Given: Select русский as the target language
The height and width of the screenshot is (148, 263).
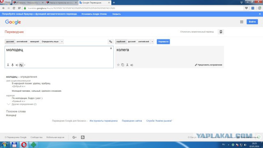Looking at the screenshot, I should tap(131, 42).
